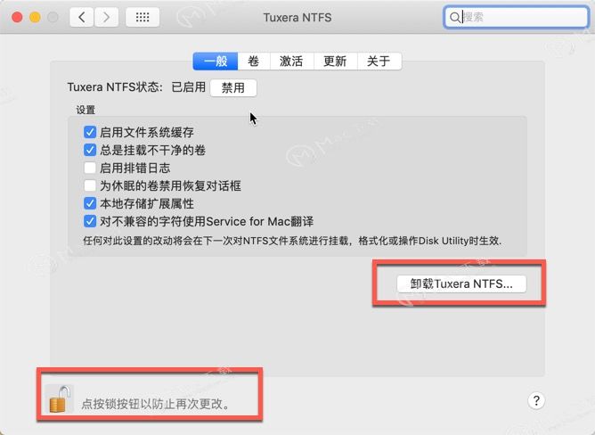Enable 启用排错日志 checkbox

click(x=90, y=168)
